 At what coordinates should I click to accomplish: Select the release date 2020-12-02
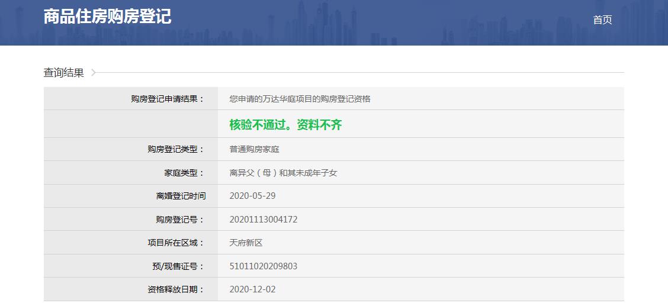click(252, 289)
